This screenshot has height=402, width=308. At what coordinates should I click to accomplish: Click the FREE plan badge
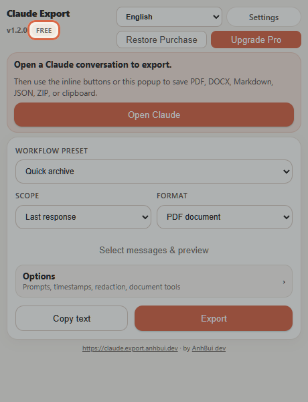(x=44, y=31)
